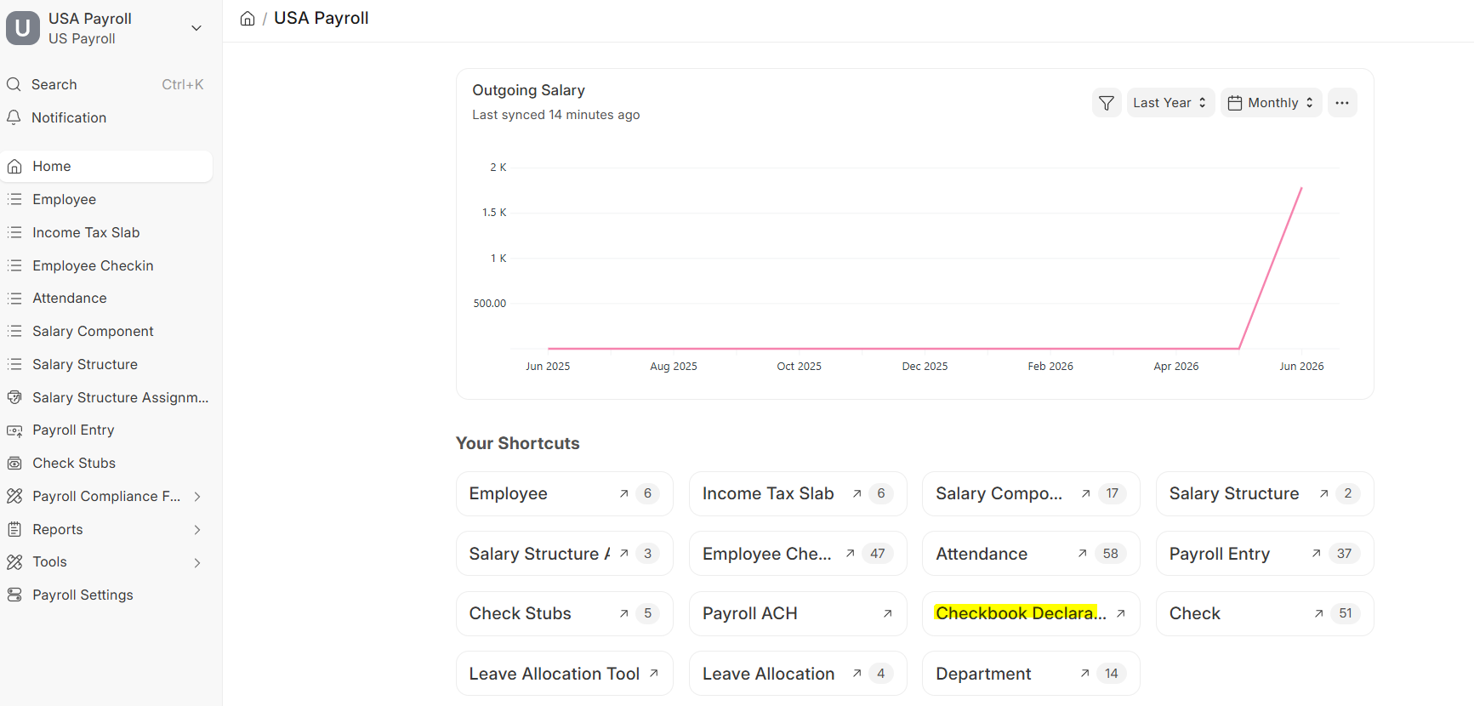This screenshot has width=1474, height=706.
Task: Click the Payroll Settings sidebar icon
Action: coord(14,595)
